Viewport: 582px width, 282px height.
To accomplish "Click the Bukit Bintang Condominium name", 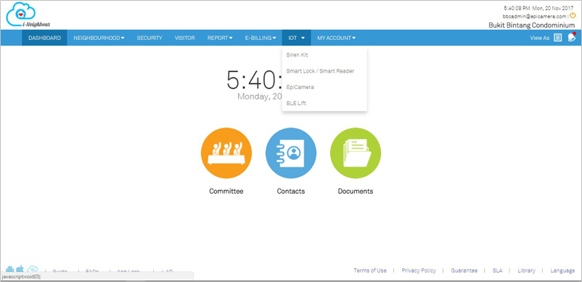I will point(532,25).
